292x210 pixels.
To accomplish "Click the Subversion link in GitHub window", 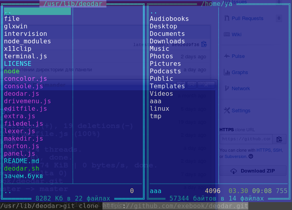I will (x=236, y=156).
